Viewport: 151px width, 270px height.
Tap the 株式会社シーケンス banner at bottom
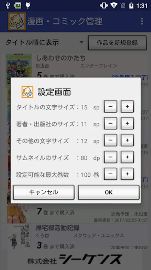(x=75, y=259)
